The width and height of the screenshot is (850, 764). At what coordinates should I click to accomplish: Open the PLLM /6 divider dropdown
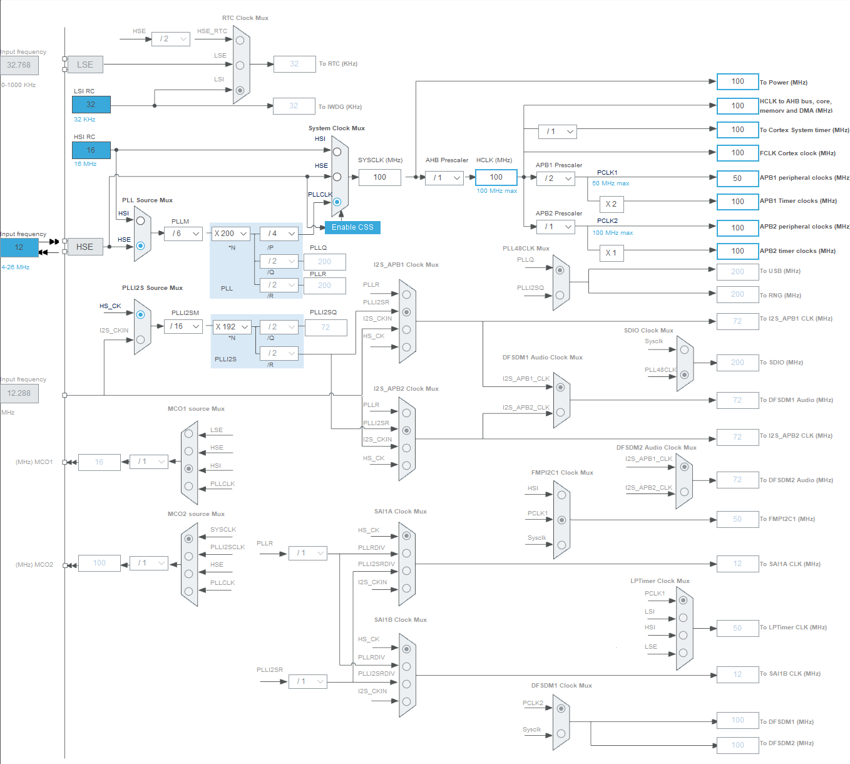tap(183, 234)
